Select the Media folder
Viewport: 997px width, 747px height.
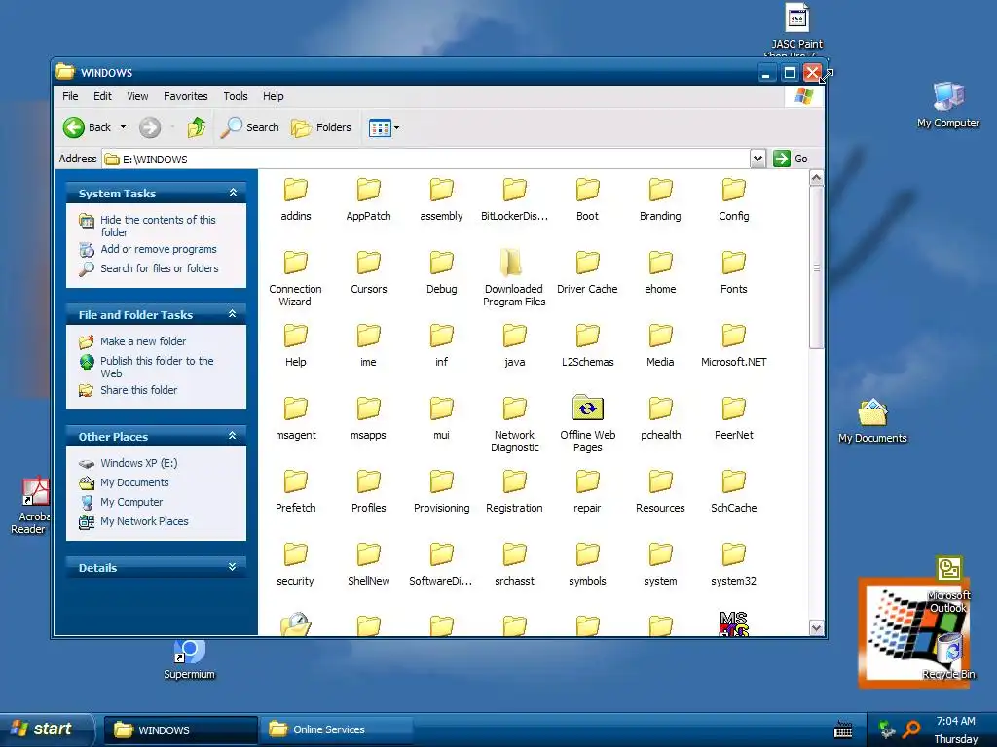661,345
